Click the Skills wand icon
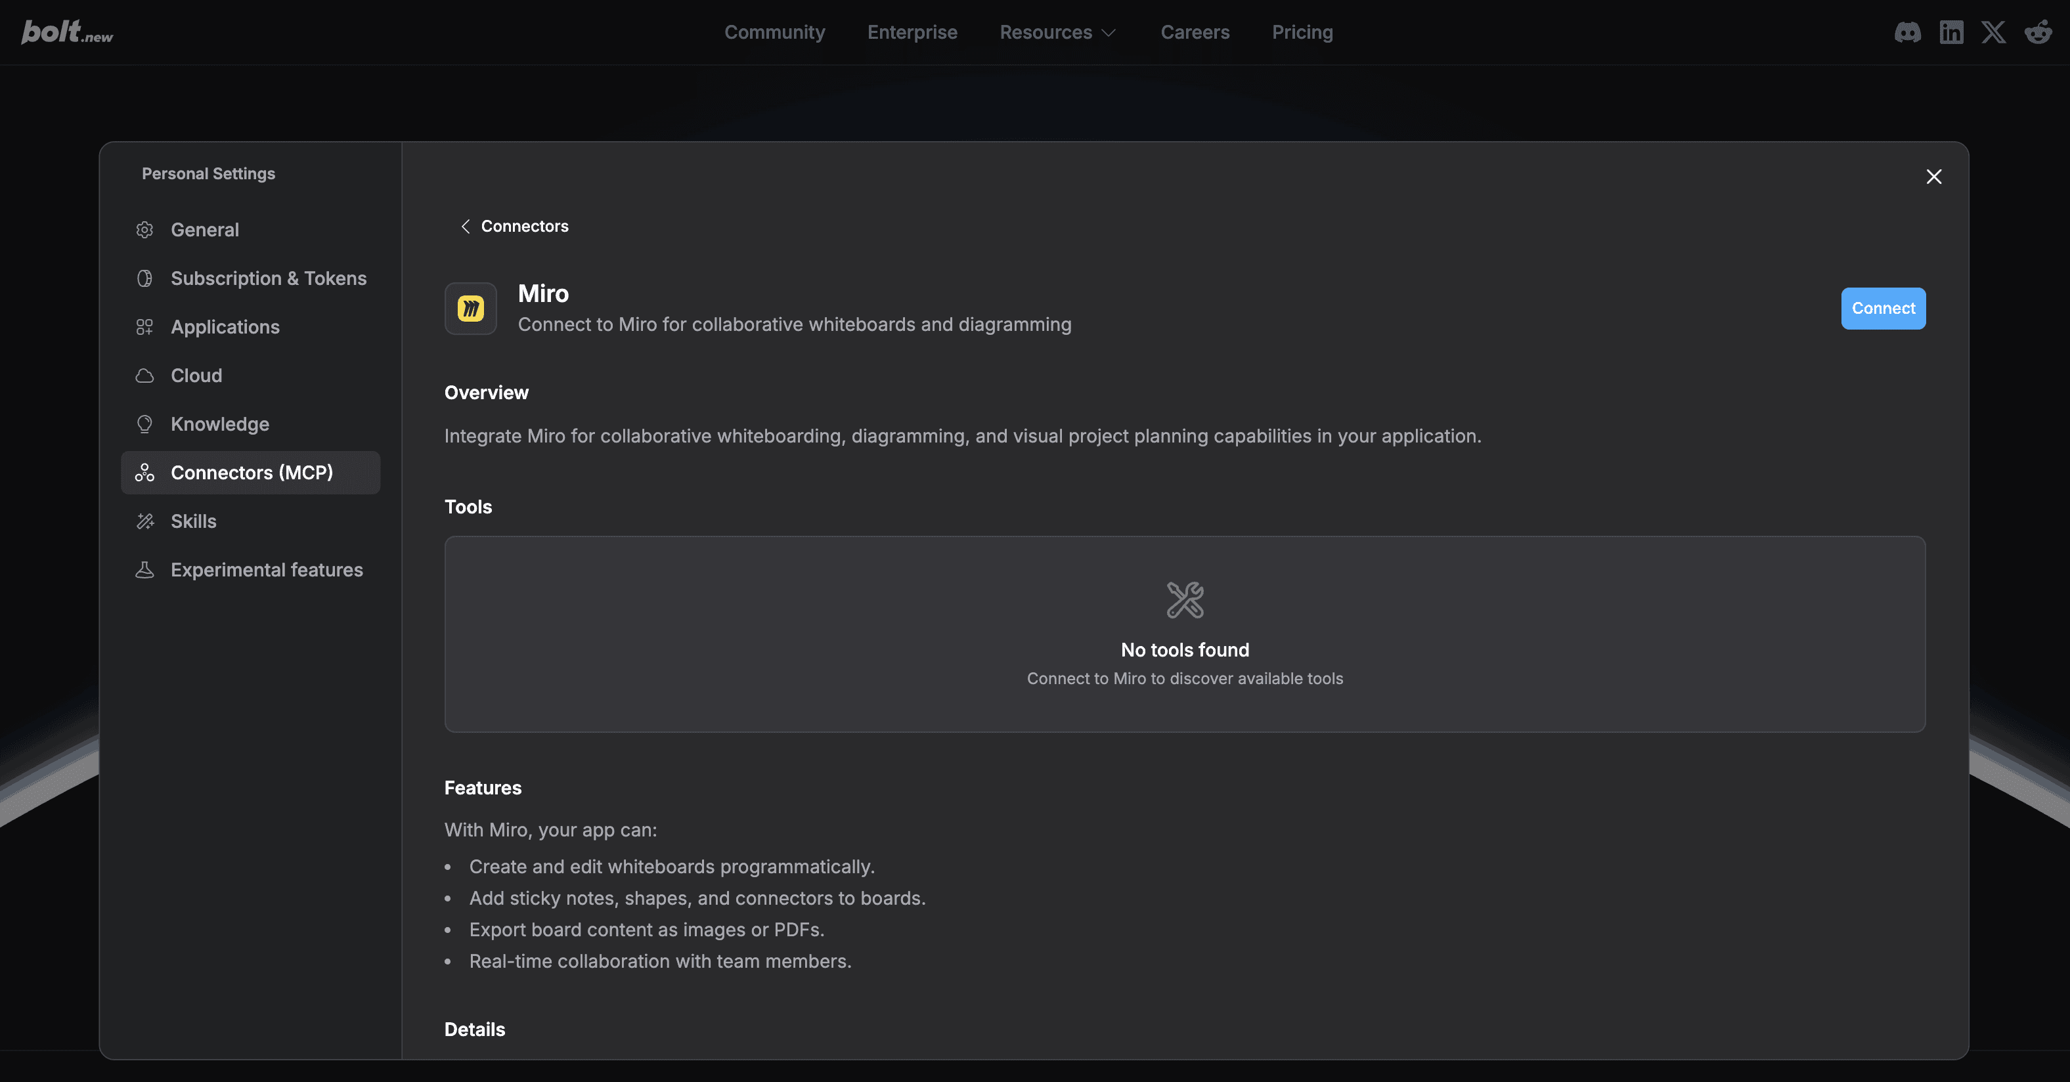The height and width of the screenshot is (1082, 2070). click(x=144, y=521)
